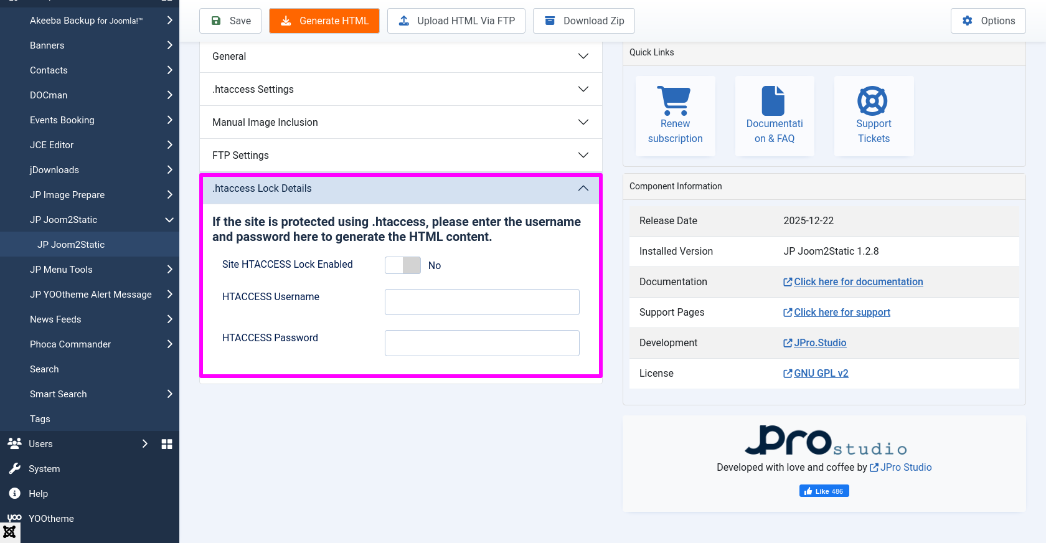Open Support Tickets lifebuoy icon
Viewport: 1046px width, 543px height.
click(x=872, y=101)
